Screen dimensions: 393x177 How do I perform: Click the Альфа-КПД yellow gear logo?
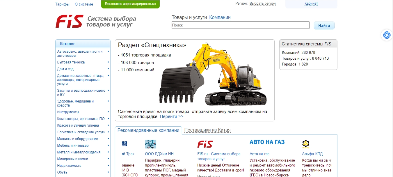[x=305, y=144]
